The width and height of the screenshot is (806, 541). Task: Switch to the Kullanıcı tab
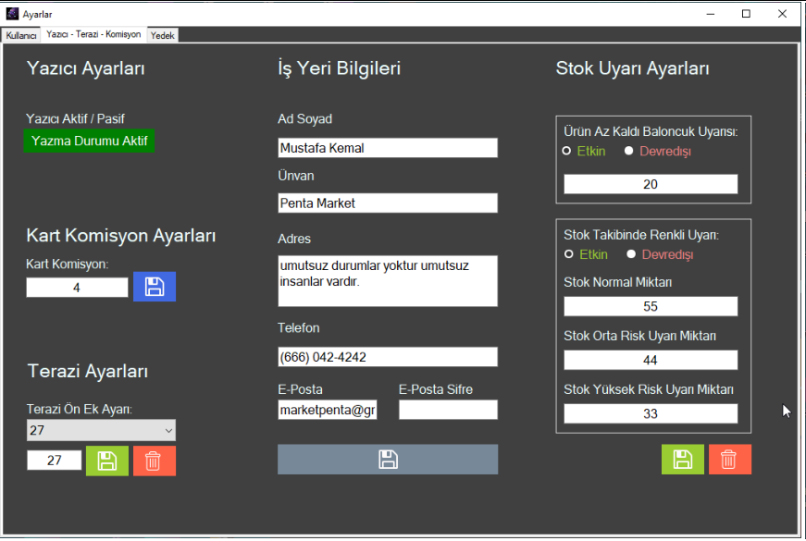pyautogui.click(x=20, y=35)
